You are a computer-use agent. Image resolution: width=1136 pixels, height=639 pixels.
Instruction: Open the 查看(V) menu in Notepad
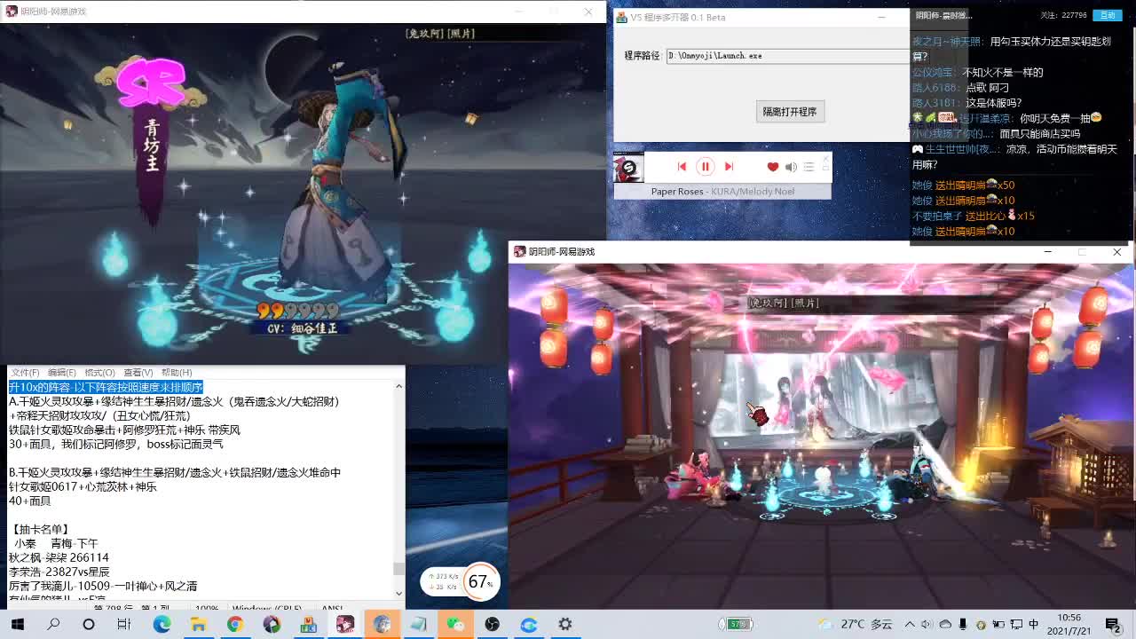(138, 373)
